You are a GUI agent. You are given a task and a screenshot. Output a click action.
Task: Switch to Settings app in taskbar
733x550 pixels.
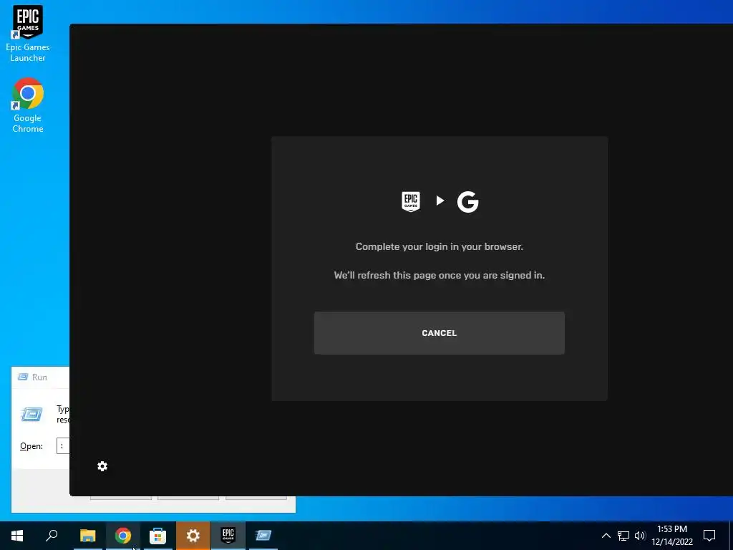[193, 536]
